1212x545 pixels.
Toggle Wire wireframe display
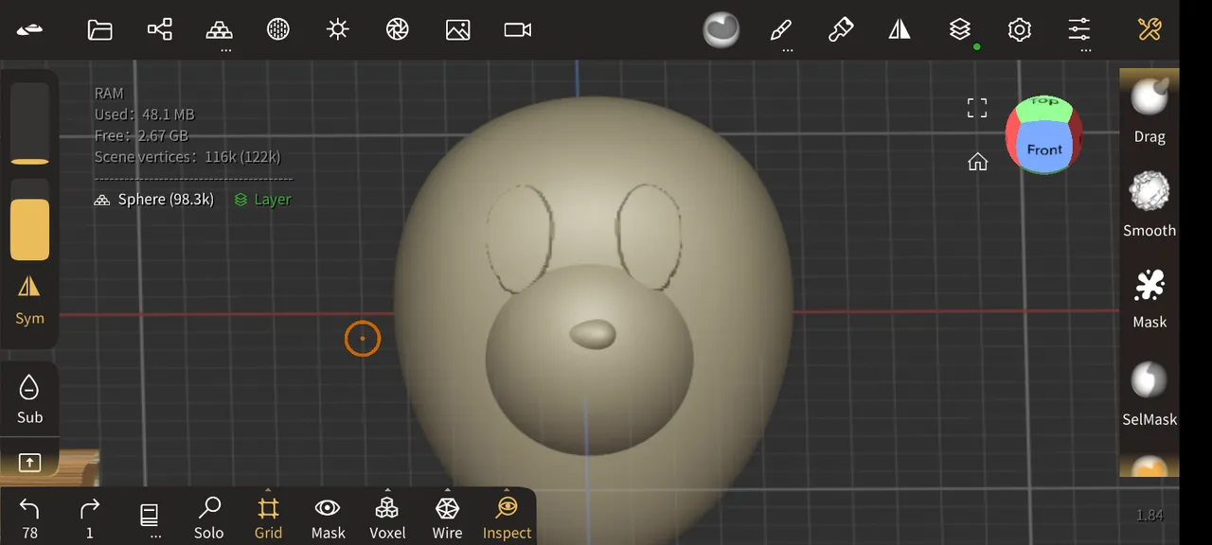click(447, 518)
